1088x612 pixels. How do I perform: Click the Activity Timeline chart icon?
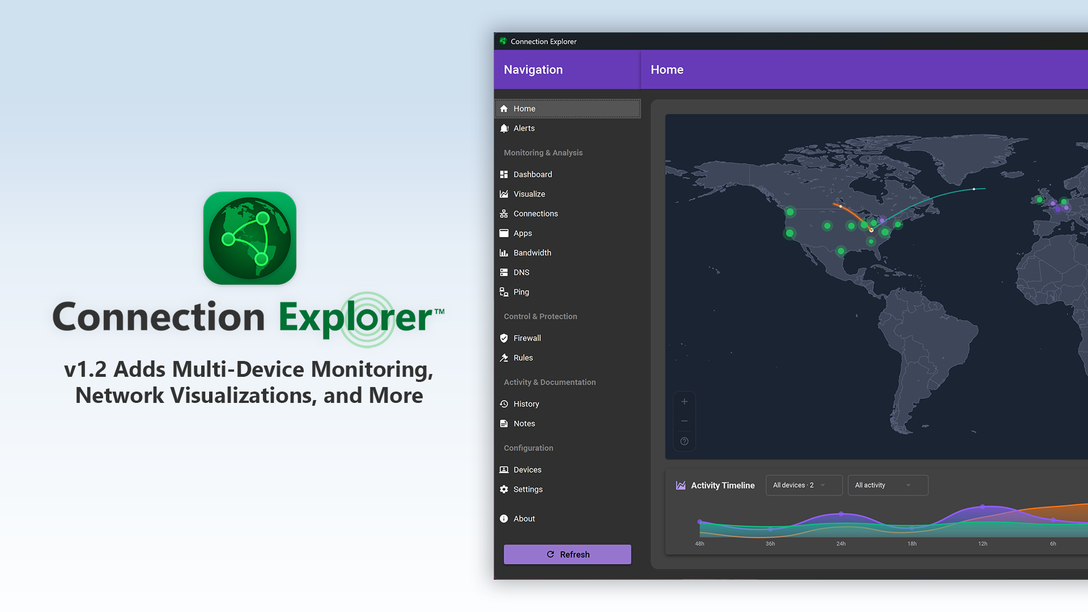(681, 486)
